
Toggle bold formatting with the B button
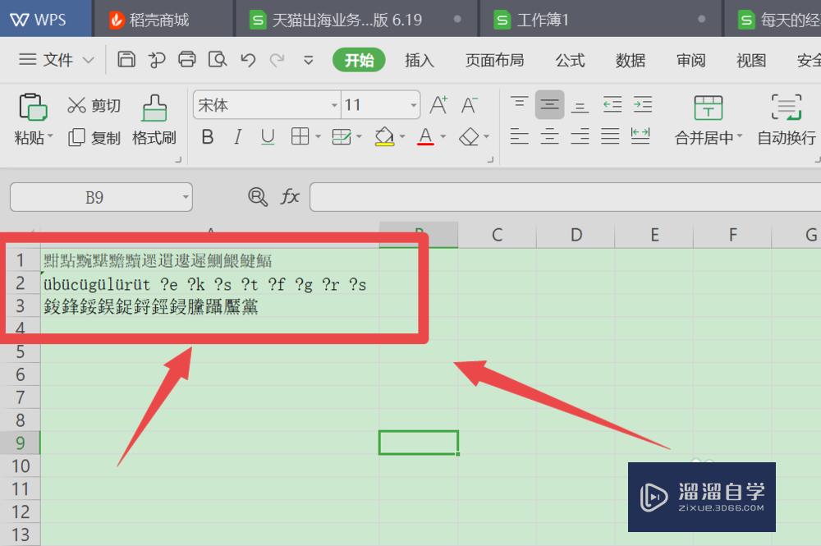[x=207, y=137]
